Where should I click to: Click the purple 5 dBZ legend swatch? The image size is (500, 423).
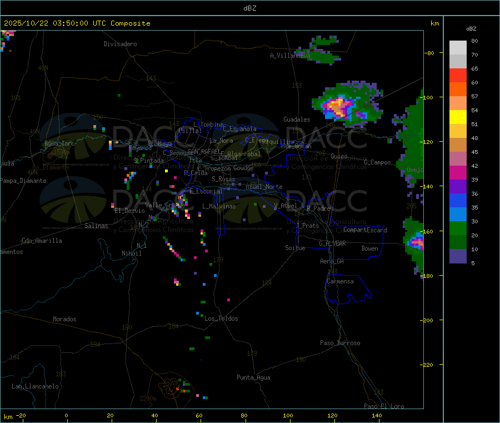click(x=458, y=256)
